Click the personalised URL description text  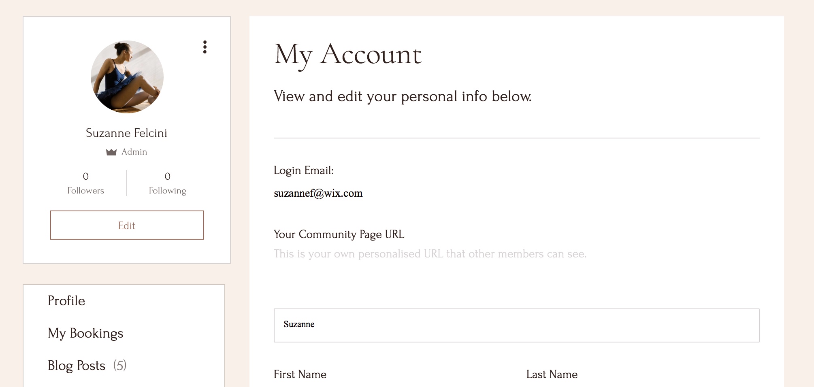tap(430, 254)
